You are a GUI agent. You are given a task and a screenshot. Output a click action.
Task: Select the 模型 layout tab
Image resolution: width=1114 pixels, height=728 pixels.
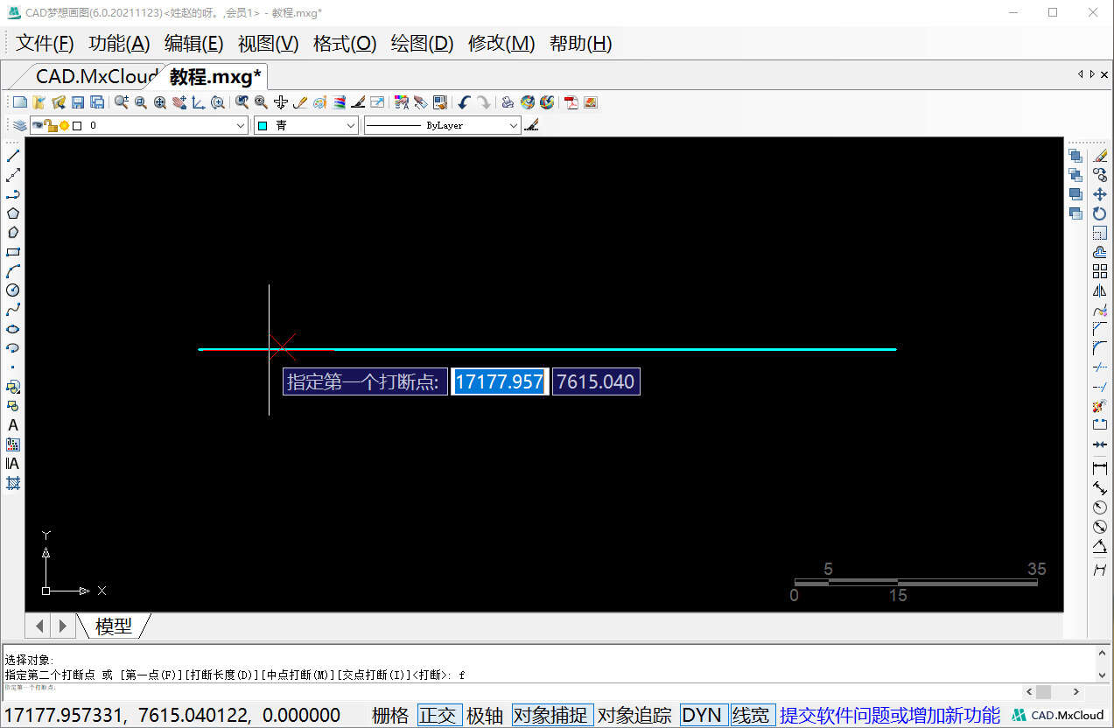[114, 626]
